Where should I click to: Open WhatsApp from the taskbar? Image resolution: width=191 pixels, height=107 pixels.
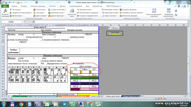tap(73, 104)
